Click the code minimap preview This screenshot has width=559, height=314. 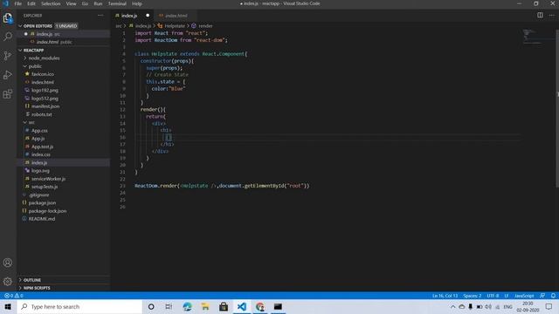(532, 37)
